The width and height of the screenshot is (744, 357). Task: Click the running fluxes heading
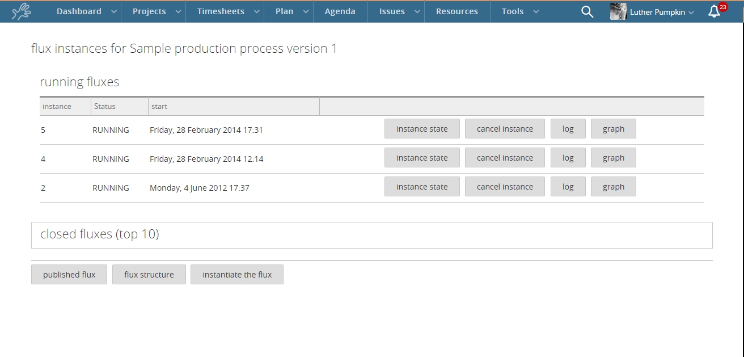[x=79, y=82]
